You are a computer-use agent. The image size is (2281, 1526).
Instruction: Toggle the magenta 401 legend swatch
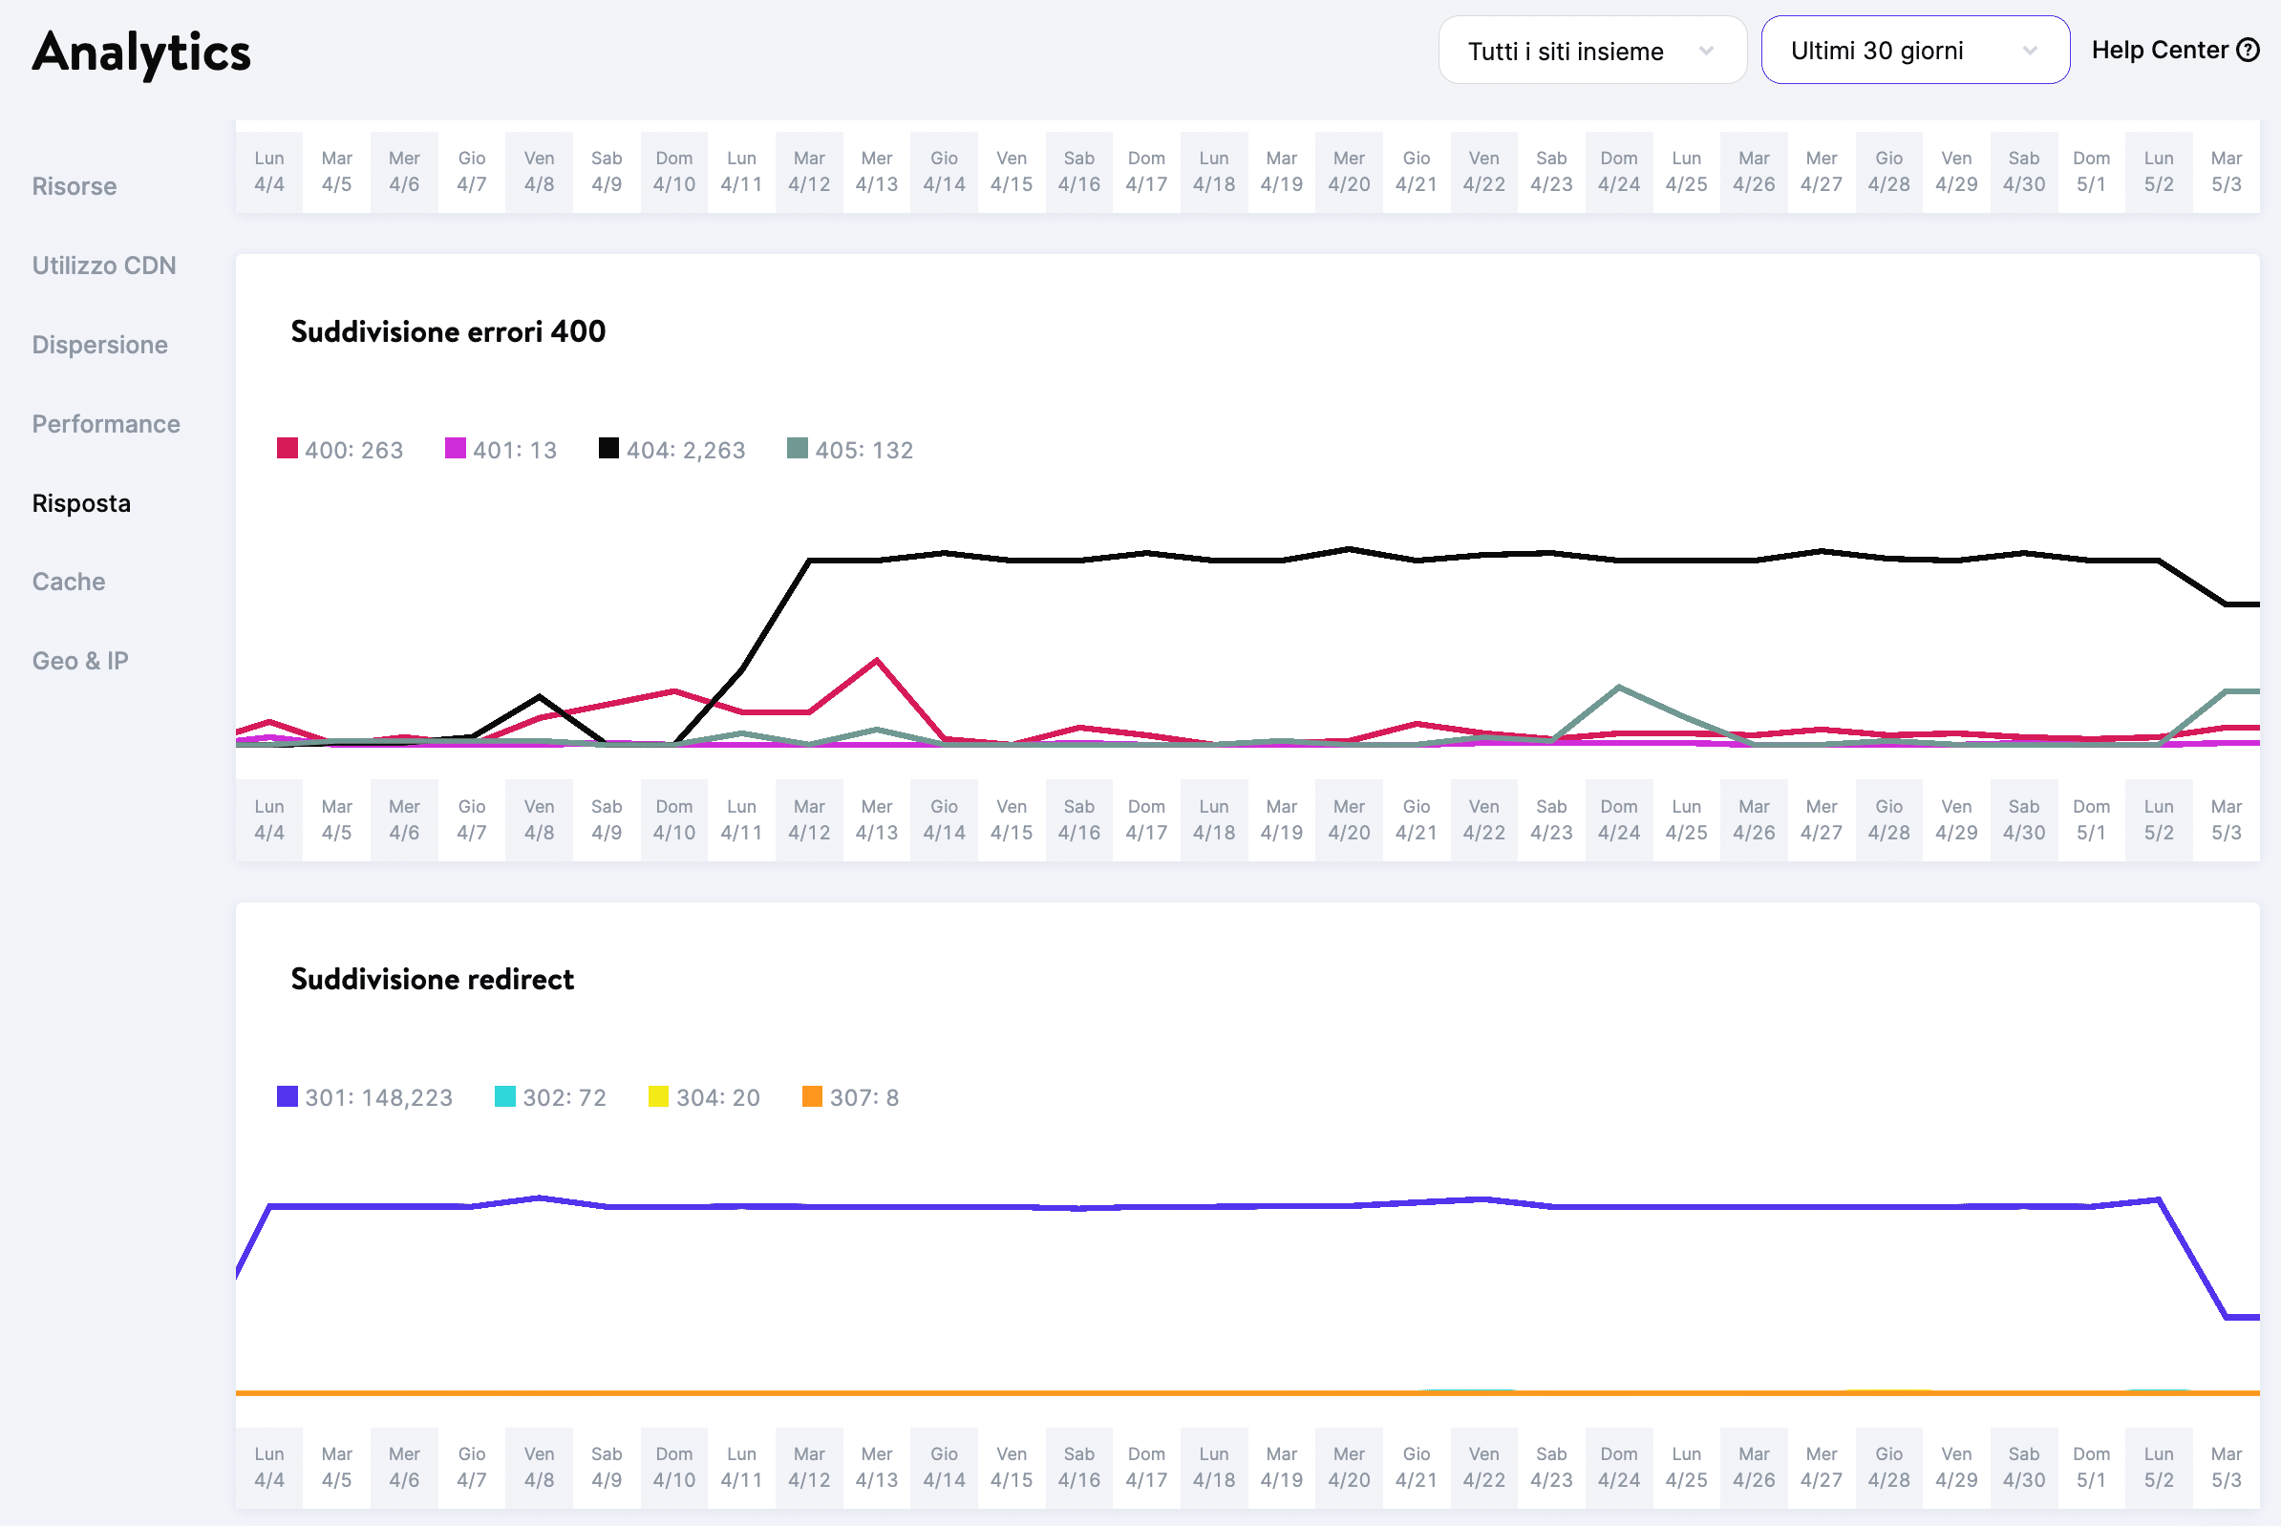point(455,449)
